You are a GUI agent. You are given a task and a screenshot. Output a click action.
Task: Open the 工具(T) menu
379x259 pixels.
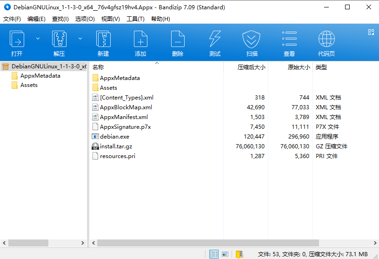(x=135, y=19)
